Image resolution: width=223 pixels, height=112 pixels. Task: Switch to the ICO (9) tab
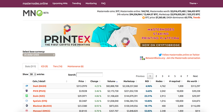coord(44,66)
